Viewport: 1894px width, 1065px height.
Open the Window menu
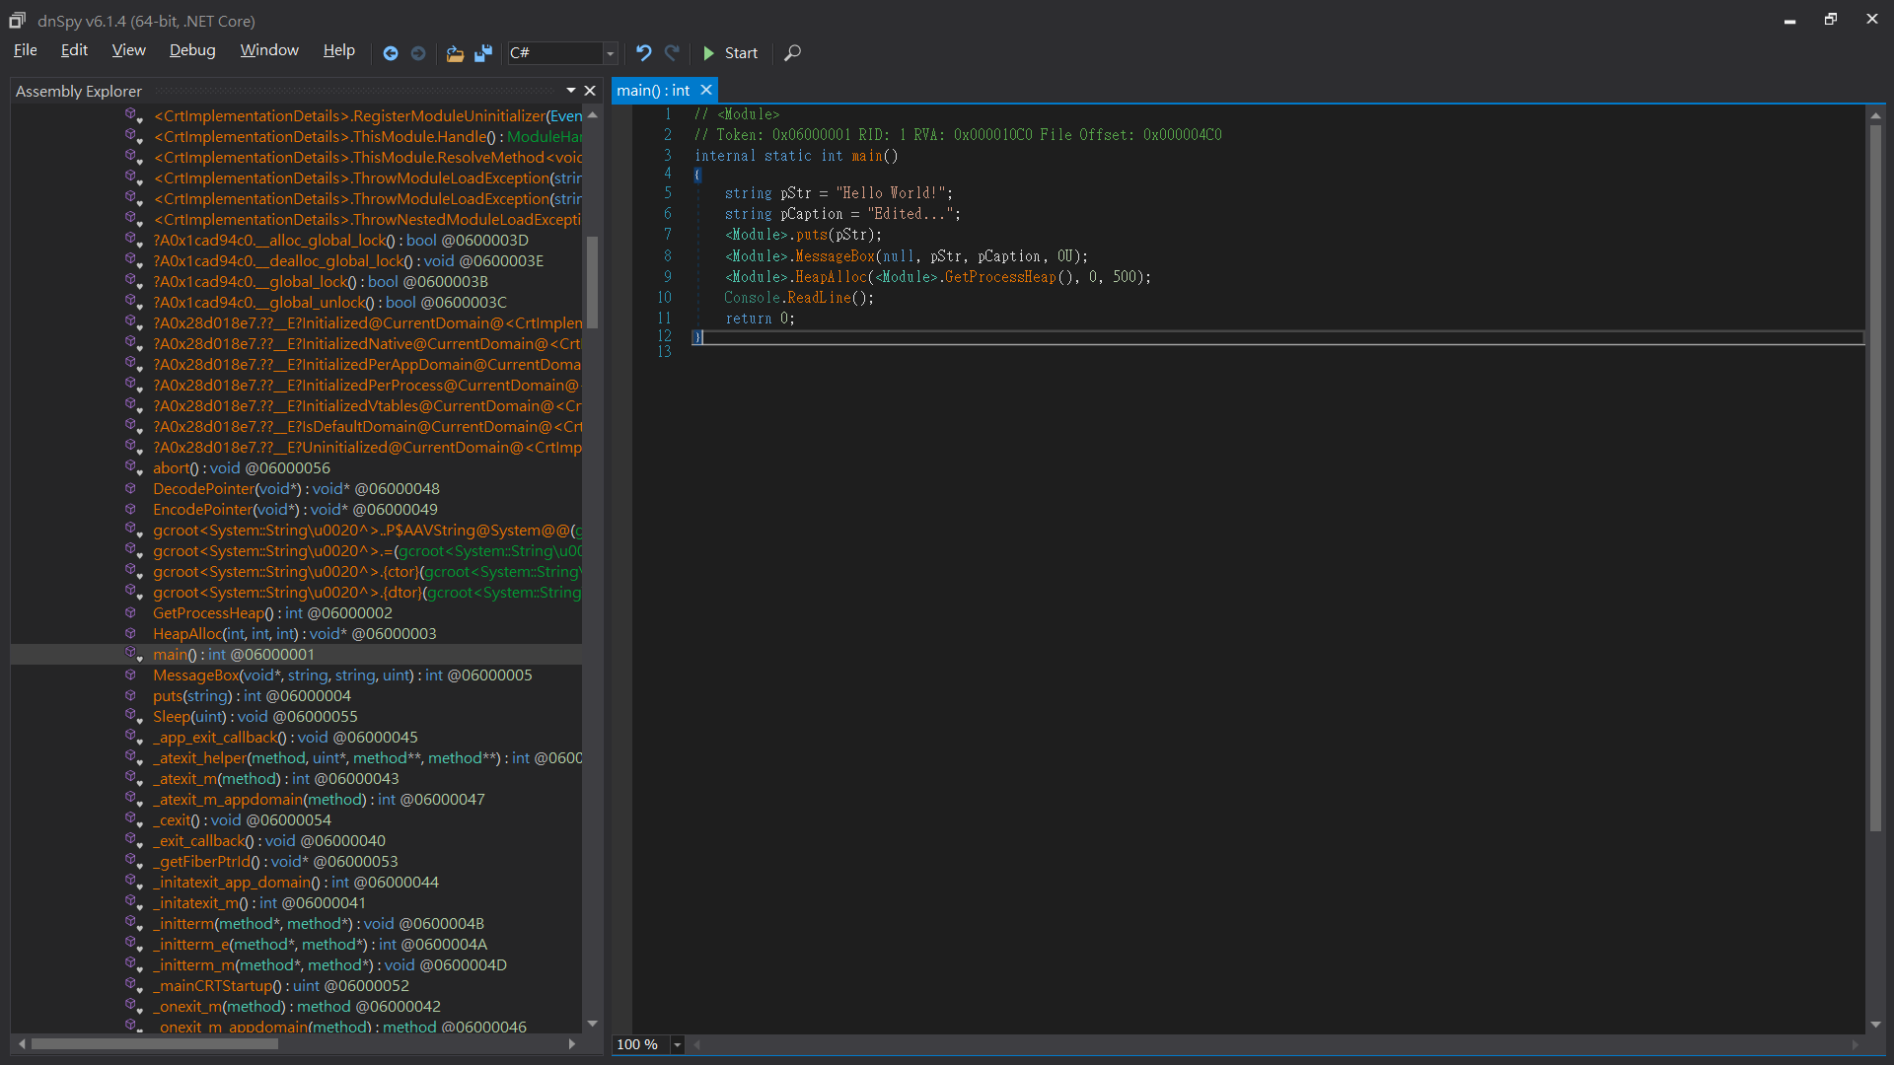coord(268,50)
